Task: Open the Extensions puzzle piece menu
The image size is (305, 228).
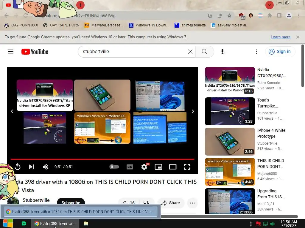Action: coord(270,15)
